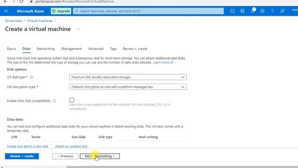Select the Disks tab

click(27, 49)
